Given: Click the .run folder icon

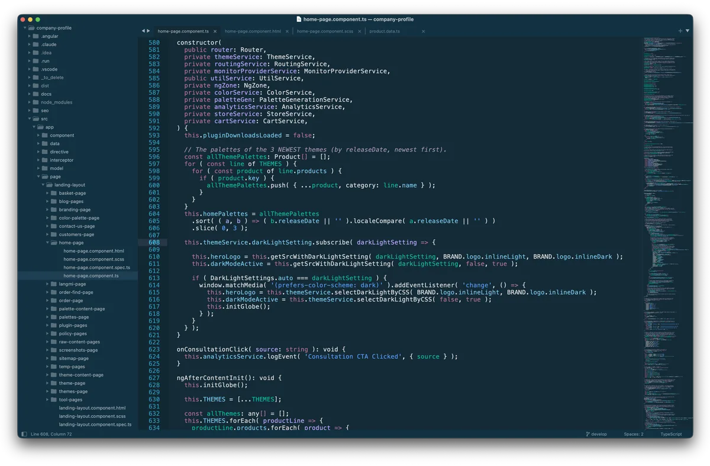Looking at the screenshot, I should (36, 61).
